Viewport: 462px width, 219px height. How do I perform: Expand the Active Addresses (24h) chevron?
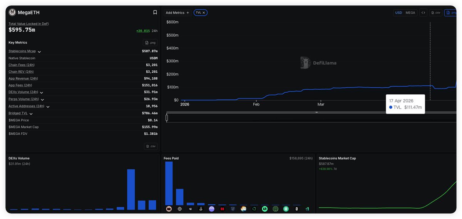pyautogui.click(x=48, y=106)
